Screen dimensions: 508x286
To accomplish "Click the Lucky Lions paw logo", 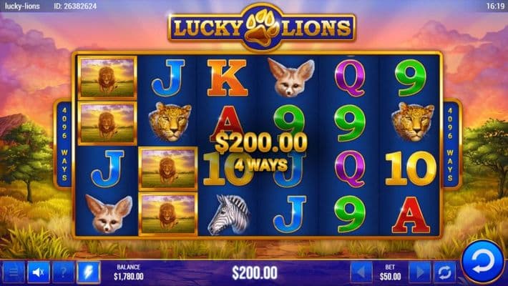I will 262,27.
